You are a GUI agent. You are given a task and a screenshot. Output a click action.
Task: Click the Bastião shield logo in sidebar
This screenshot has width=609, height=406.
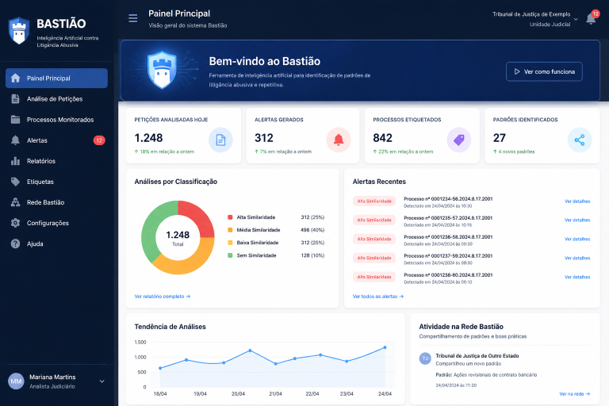[x=19, y=31]
